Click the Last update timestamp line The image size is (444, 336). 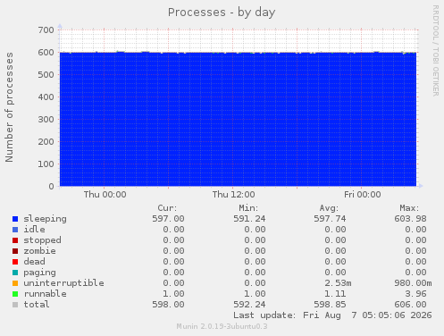click(332, 315)
